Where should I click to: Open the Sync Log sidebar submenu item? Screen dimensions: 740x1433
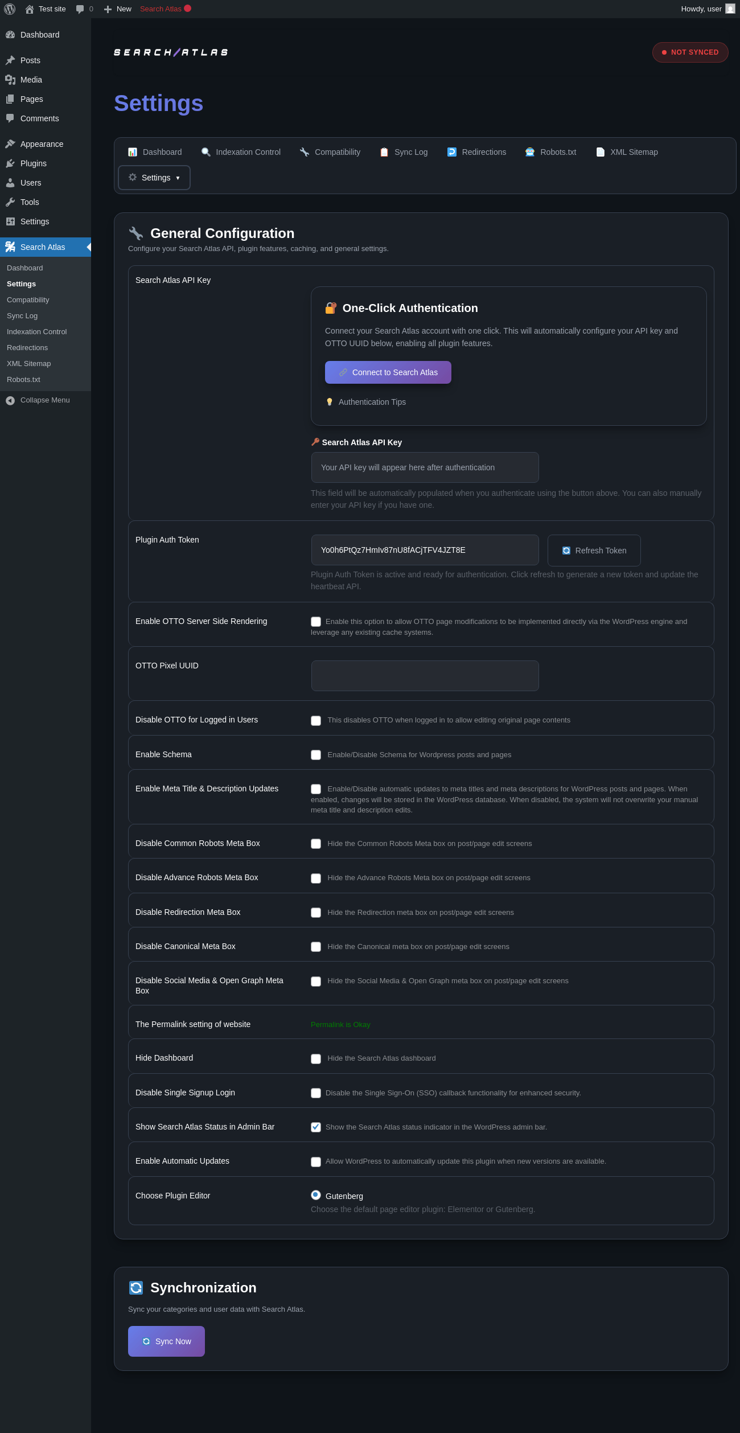click(22, 316)
